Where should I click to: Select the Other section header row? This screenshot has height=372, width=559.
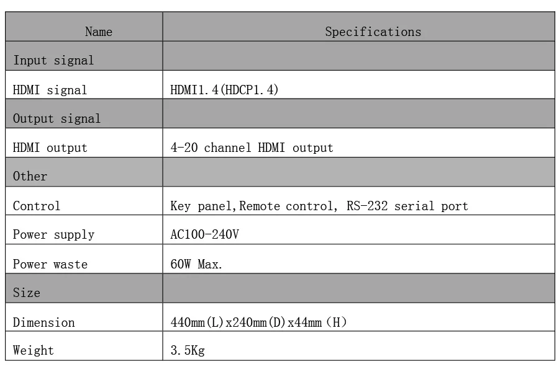pos(280,172)
